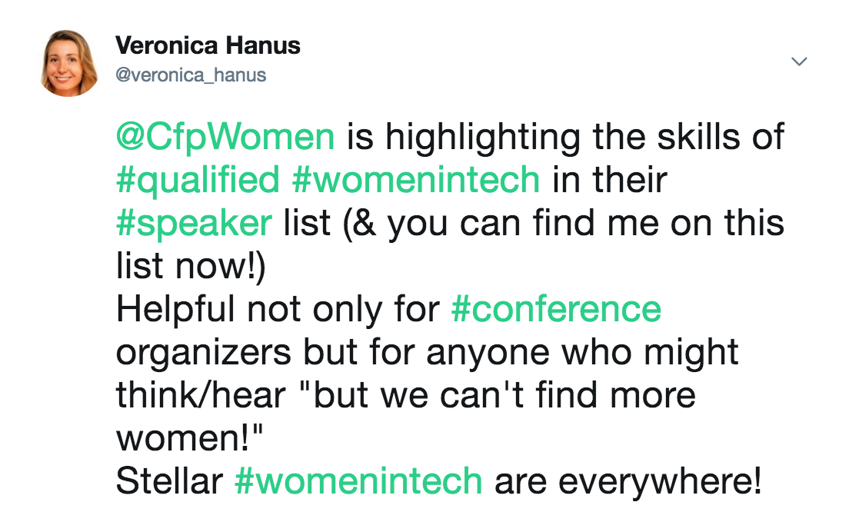Click the text "is highlighting the skills of"

565,138
